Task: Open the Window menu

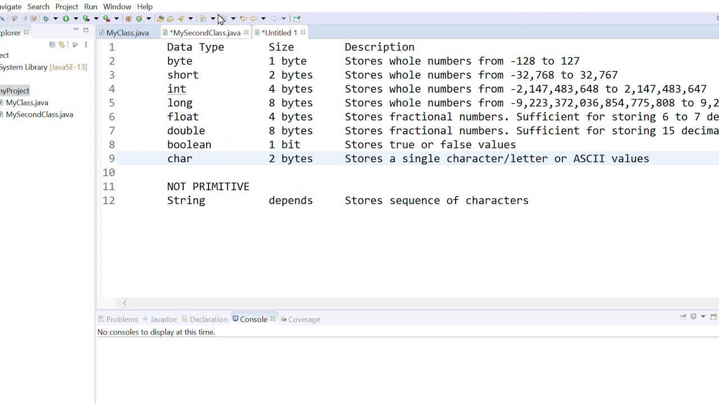Action: [x=117, y=7]
